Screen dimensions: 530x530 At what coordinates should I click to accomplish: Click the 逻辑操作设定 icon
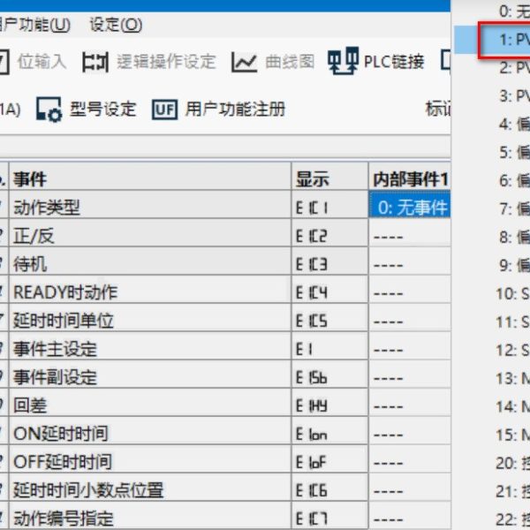[95, 62]
